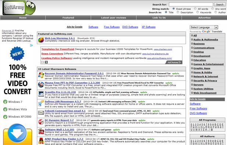The height and width of the screenshot is (145, 227).
Task: Open DVD Software link in top ads
Action: click(130, 27)
